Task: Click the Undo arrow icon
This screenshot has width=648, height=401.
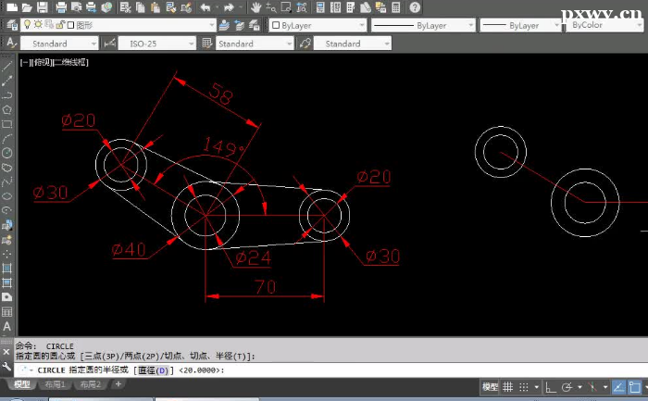Action: (x=206, y=7)
